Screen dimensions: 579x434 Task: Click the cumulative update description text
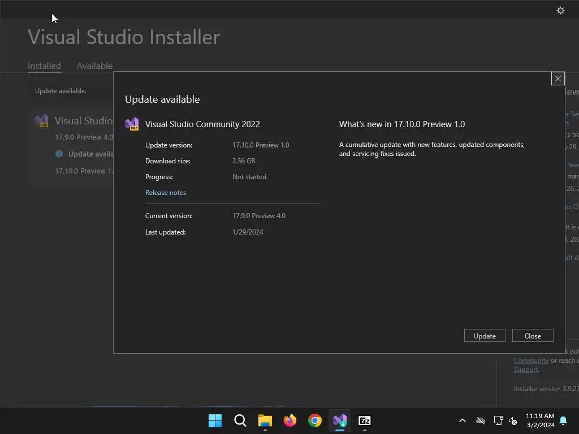click(x=431, y=149)
